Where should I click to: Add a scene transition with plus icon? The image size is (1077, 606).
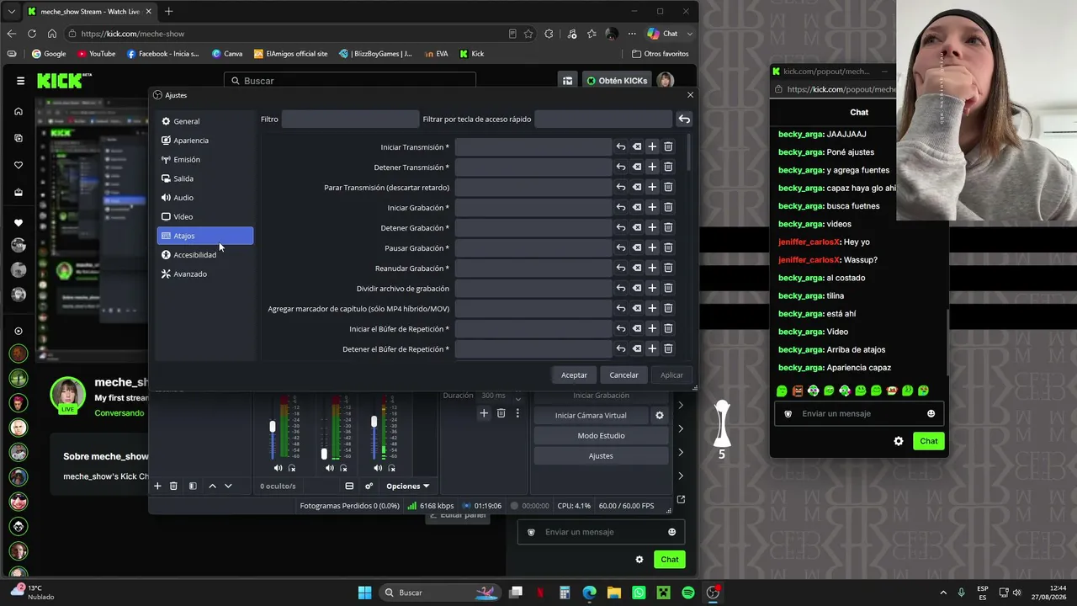tap(484, 412)
